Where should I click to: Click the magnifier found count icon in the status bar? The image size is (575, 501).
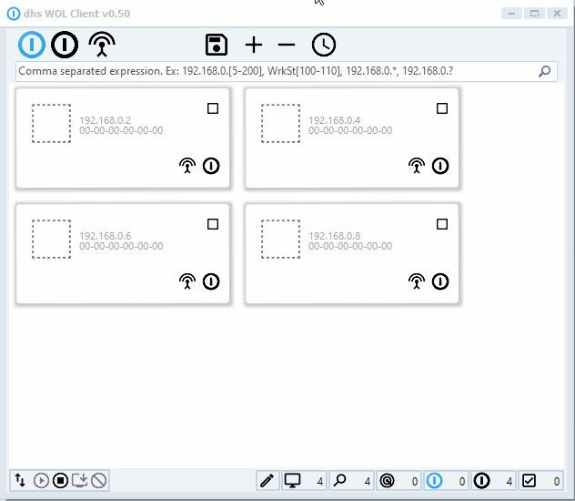pyautogui.click(x=340, y=480)
